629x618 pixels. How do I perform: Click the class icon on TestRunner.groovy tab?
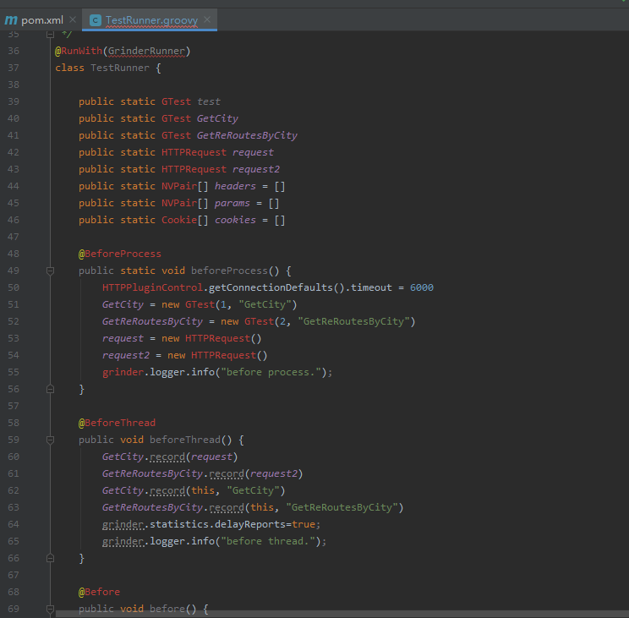coord(96,19)
